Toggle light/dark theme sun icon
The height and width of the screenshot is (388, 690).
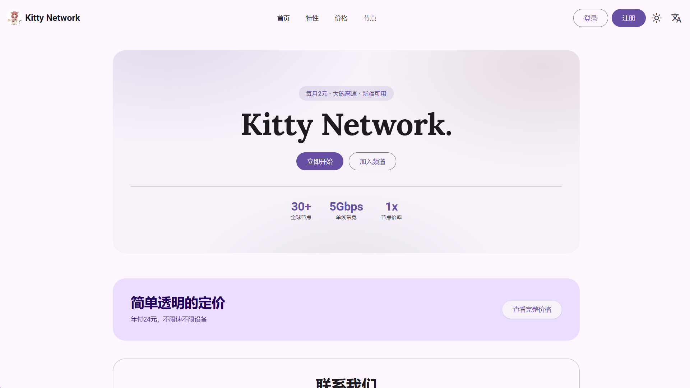coord(657,18)
